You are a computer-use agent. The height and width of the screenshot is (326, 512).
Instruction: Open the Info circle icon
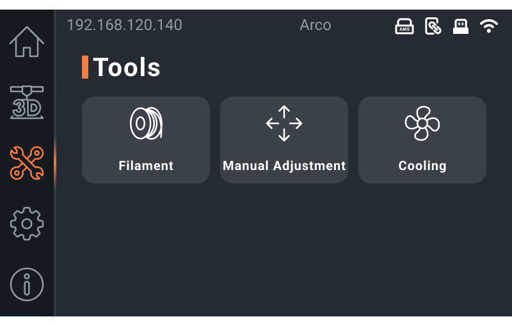(x=27, y=284)
